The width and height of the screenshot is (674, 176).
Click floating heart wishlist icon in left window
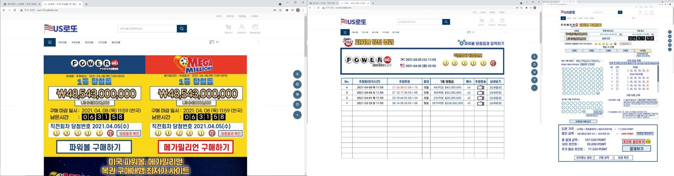(x=298, y=105)
